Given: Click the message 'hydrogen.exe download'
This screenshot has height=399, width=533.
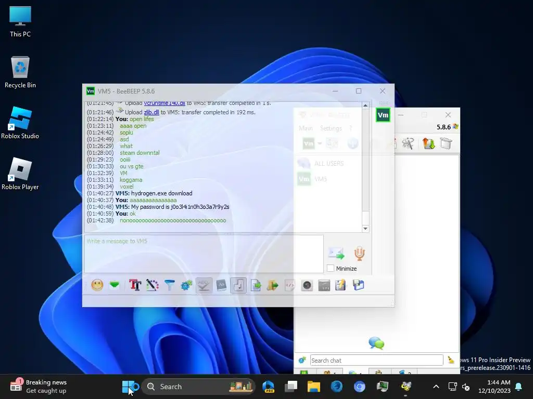Looking at the screenshot, I should (162, 193).
